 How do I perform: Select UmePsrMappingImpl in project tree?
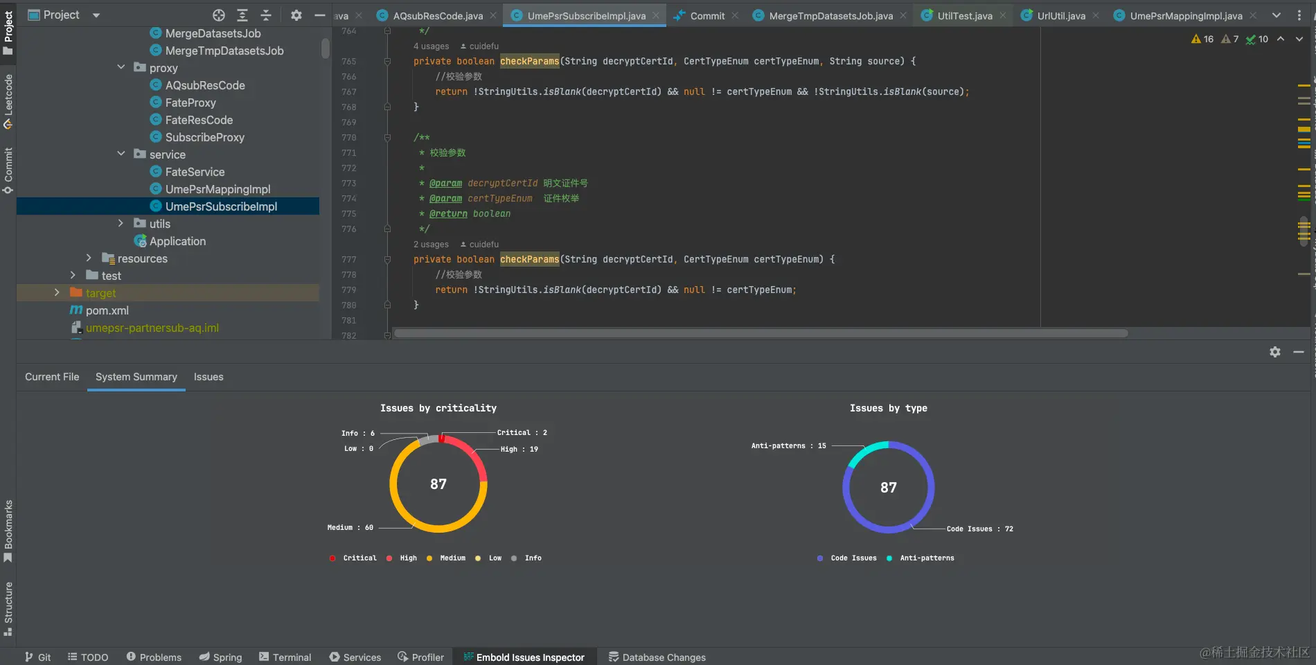(x=217, y=189)
